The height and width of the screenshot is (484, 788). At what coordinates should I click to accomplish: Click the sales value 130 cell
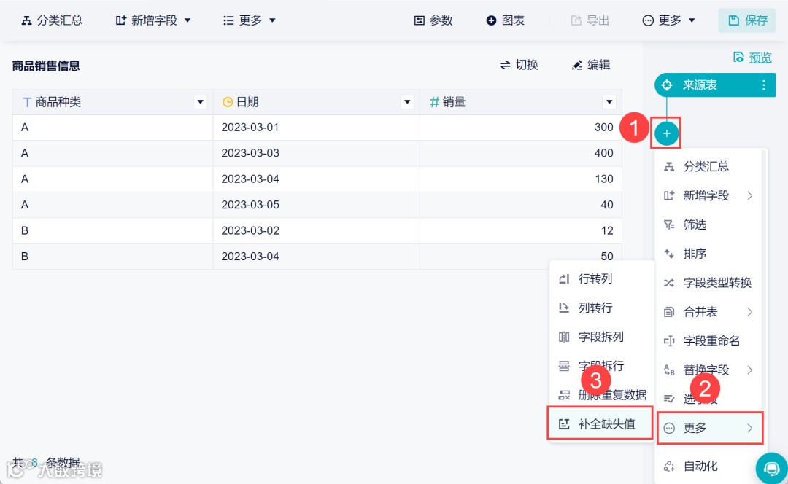(521, 179)
